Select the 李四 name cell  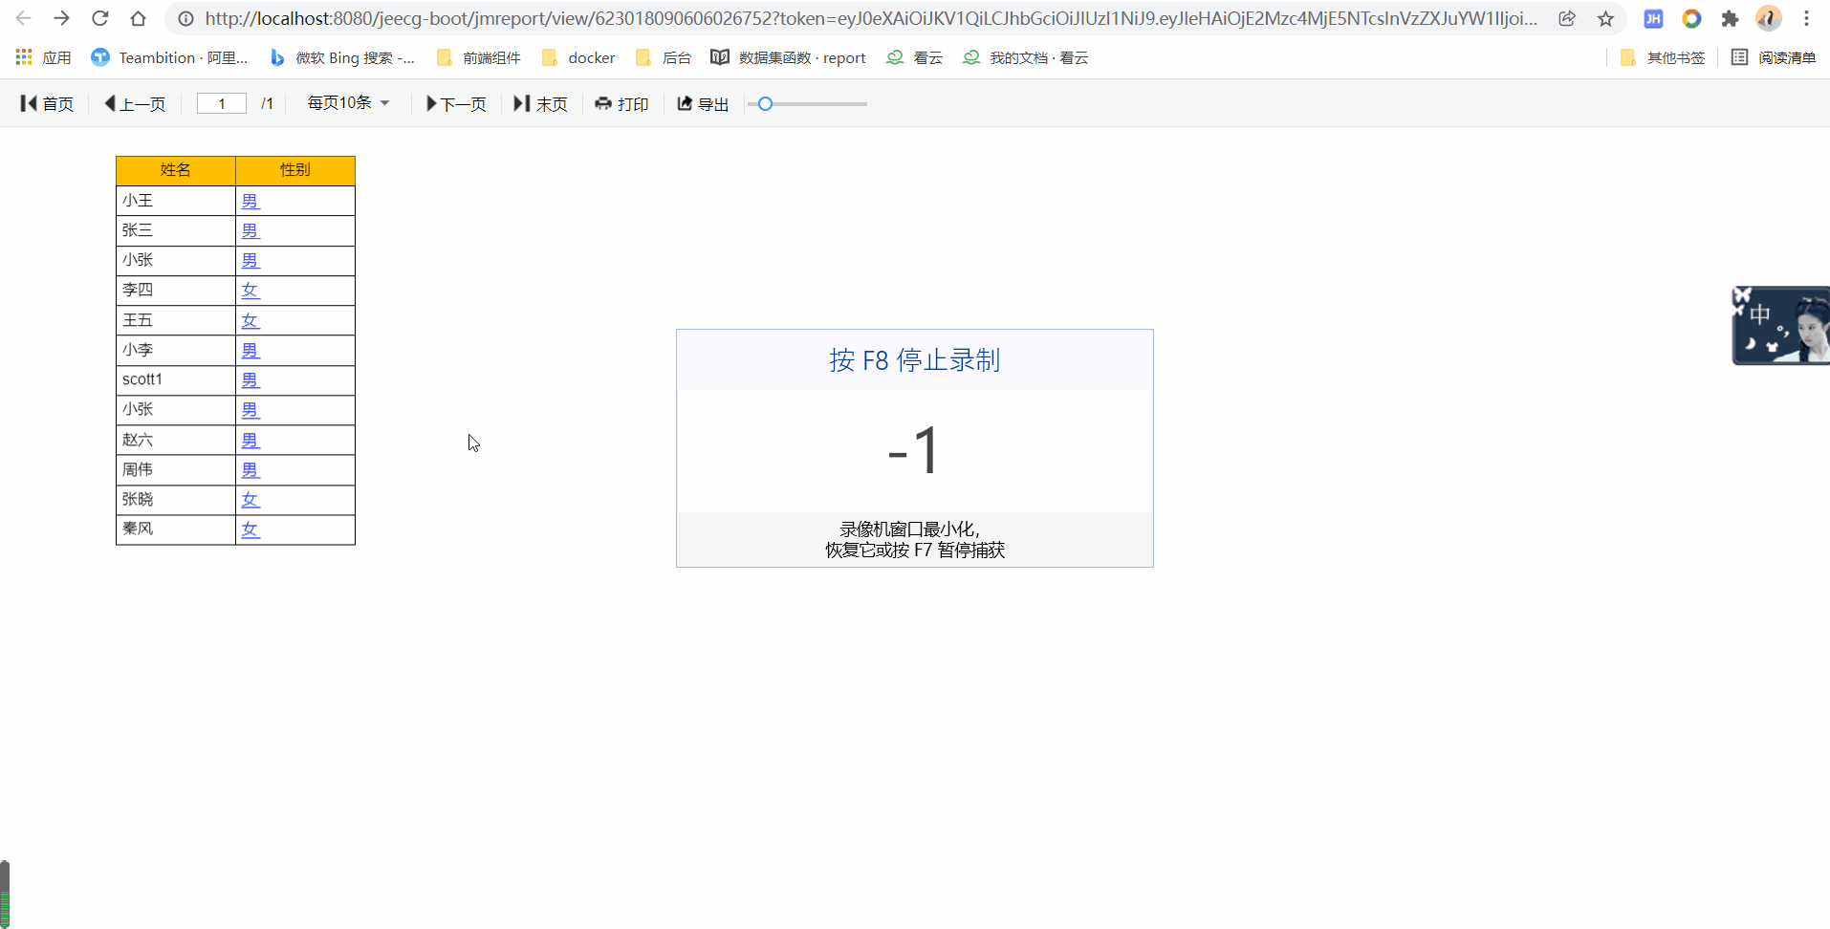[x=176, y=290]
